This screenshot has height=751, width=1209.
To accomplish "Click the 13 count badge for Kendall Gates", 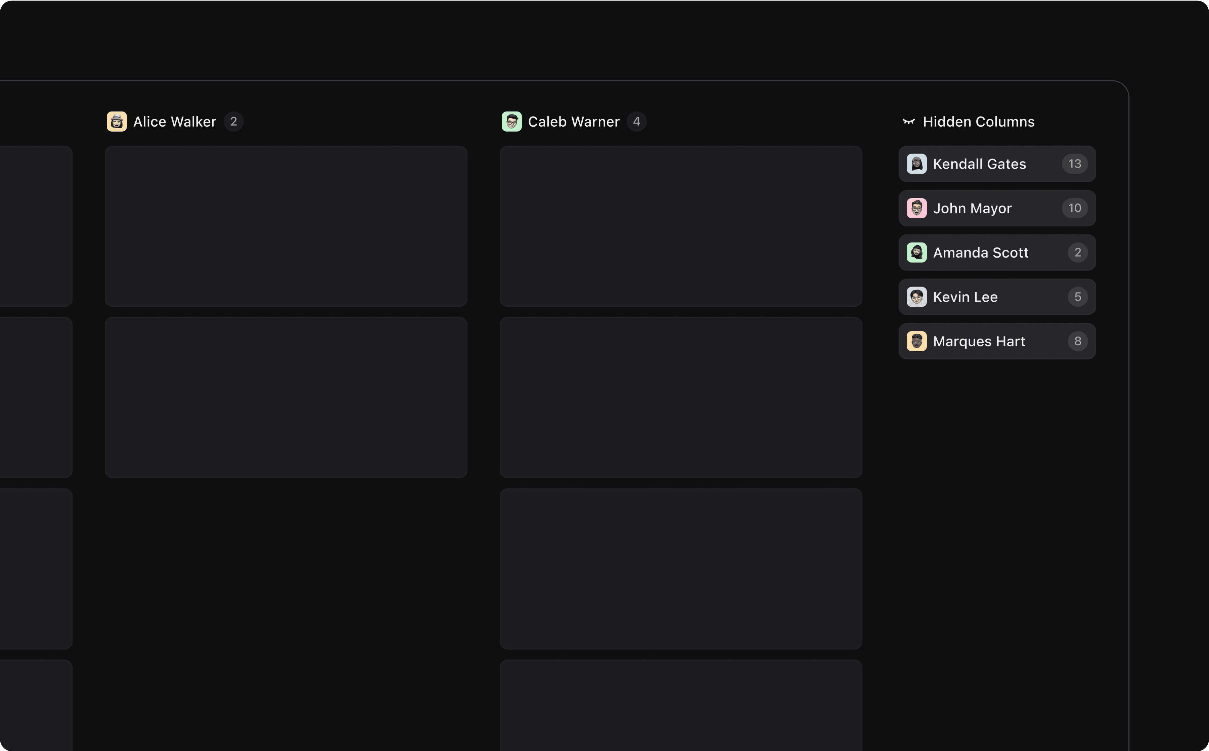I will (x=1074, y=164).
